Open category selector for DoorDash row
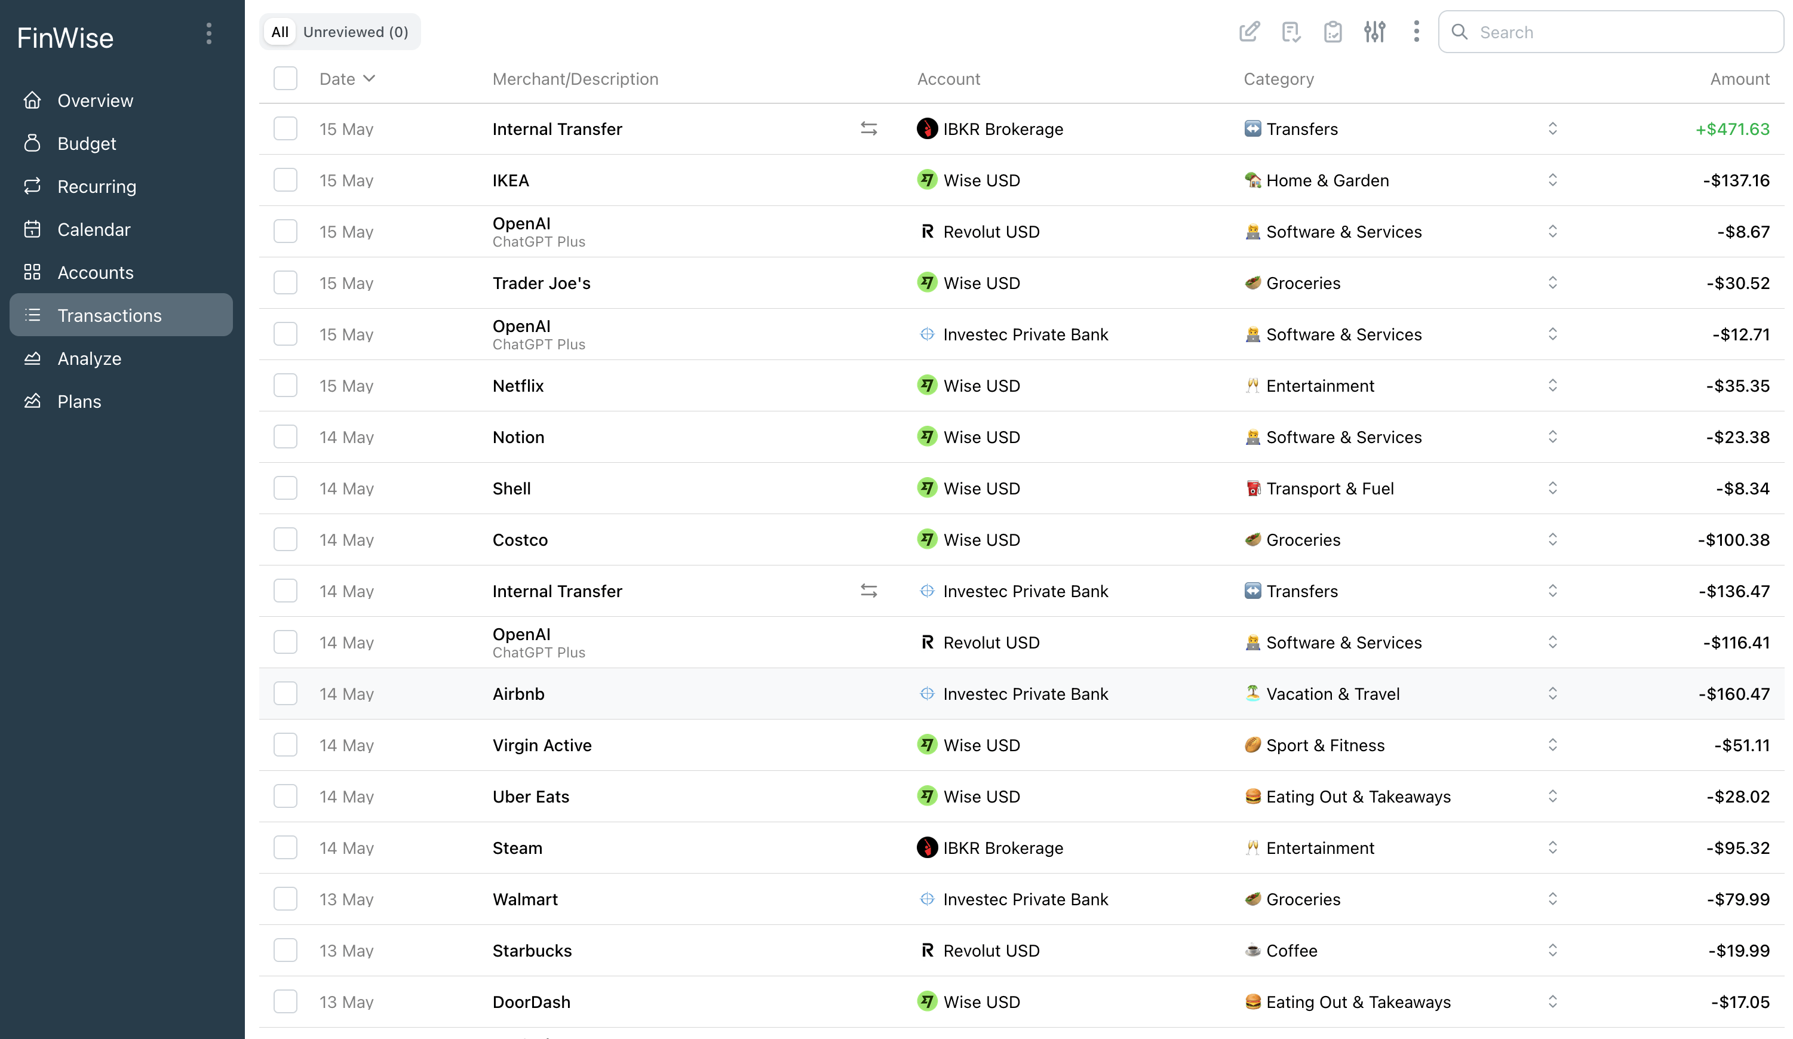This screenshot has width=1793, height=1039. (1552, 1001)
